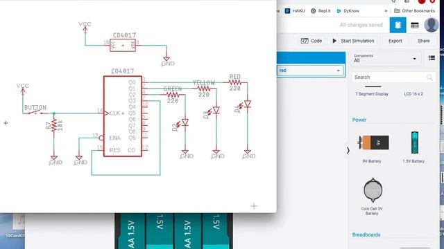Click the components Search field

click(393, 77)
